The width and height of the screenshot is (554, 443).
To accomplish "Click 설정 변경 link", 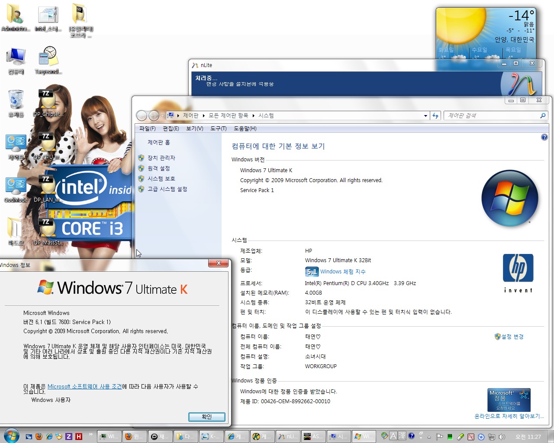I will pyautogui.click(x=512, y=337).
